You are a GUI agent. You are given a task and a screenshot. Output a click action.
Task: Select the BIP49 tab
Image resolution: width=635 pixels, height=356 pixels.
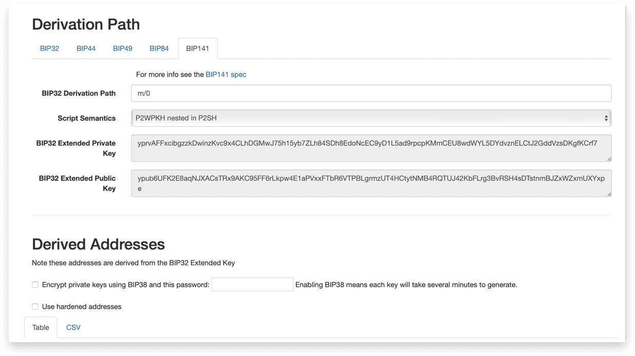point(122,48)
